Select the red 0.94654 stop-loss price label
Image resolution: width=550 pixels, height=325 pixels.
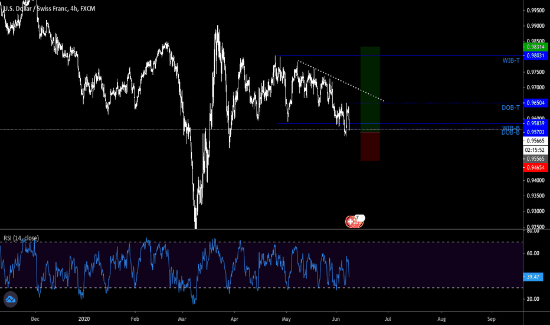[535, 168]
